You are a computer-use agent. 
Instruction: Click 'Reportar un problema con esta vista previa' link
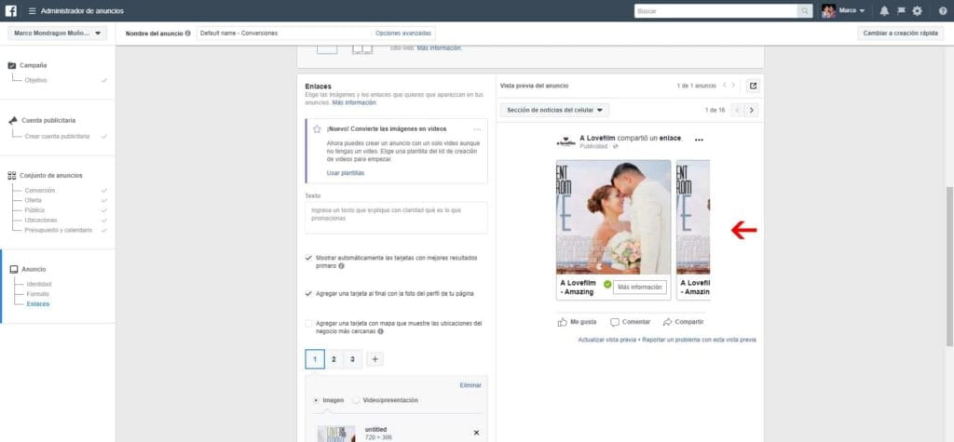[699, 340]
